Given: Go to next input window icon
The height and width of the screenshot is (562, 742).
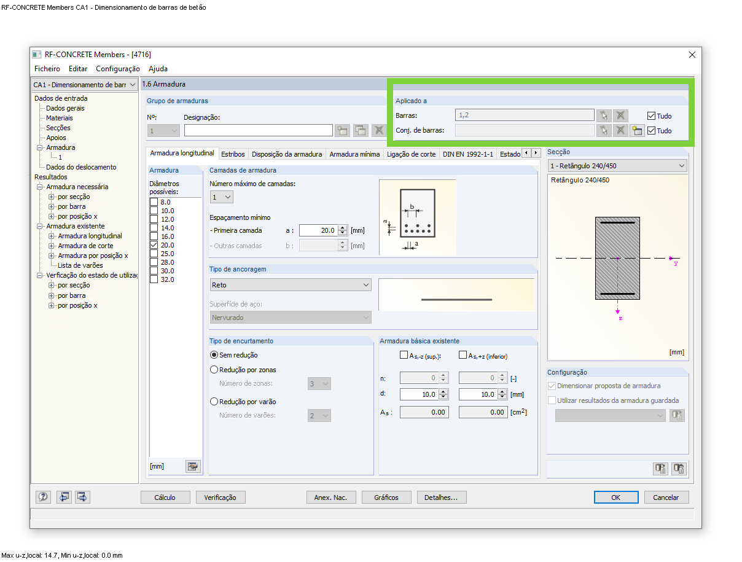Looking at the screenshot, I should [x=82, y=497].
